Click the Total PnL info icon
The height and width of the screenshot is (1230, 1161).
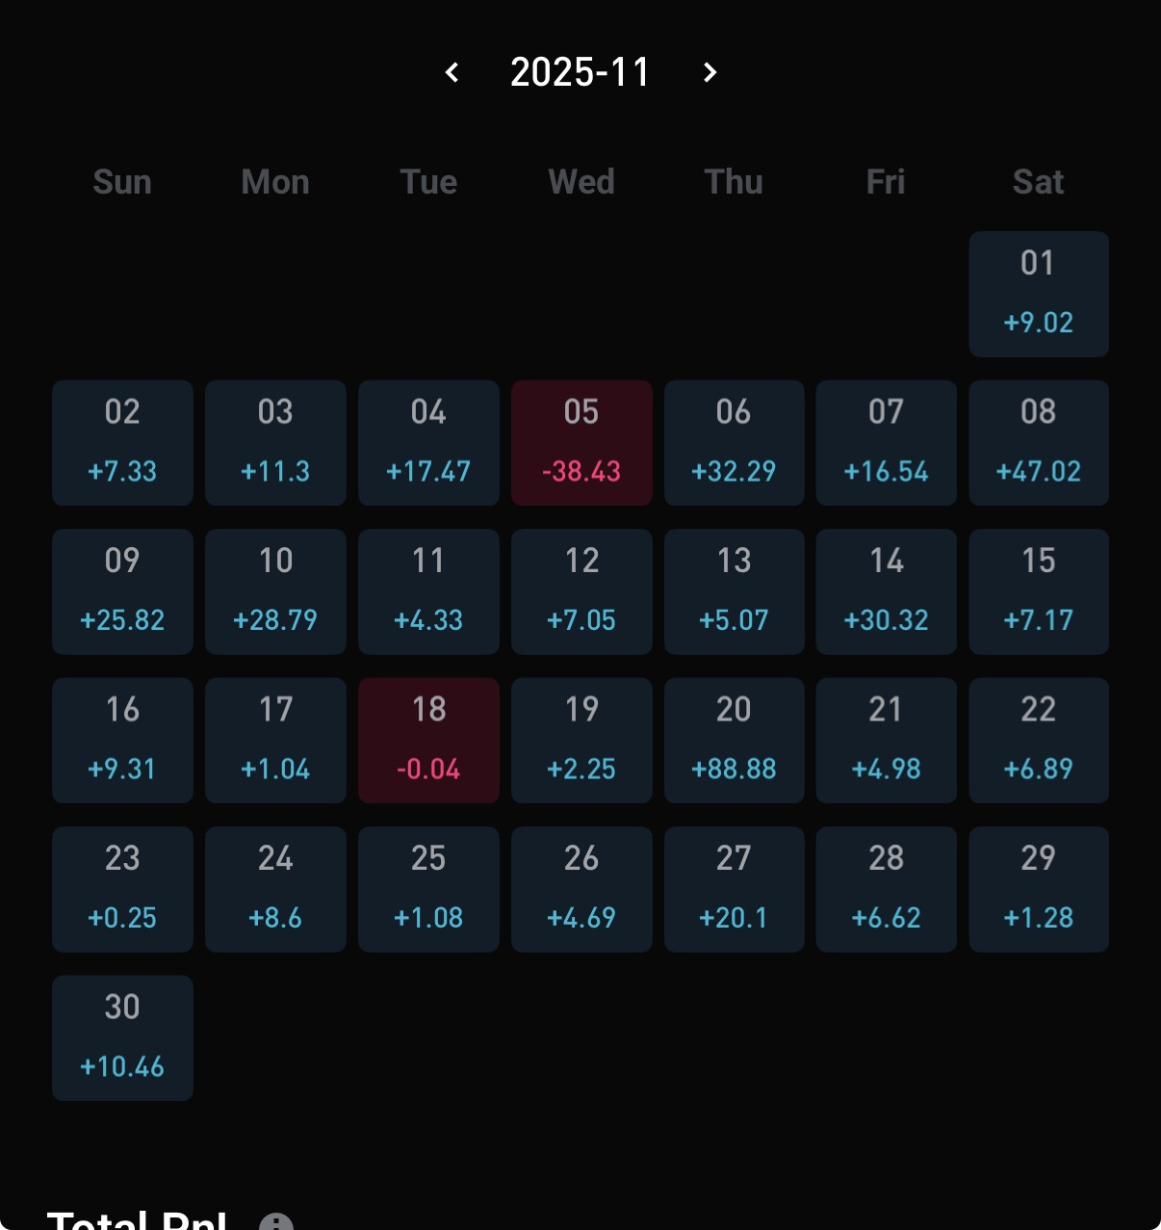[276, 1221]
